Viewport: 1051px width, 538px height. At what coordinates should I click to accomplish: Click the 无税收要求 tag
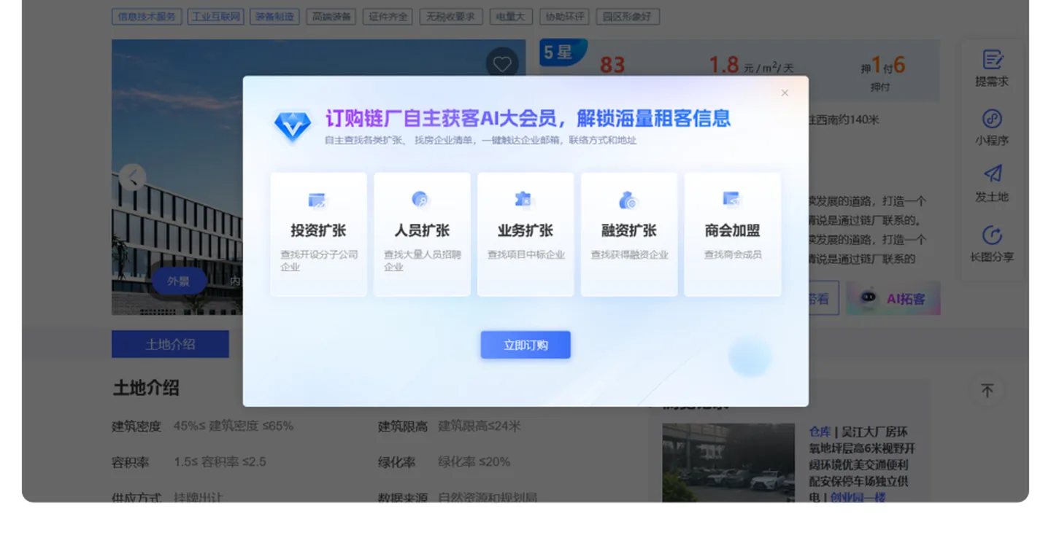[451, 17]
